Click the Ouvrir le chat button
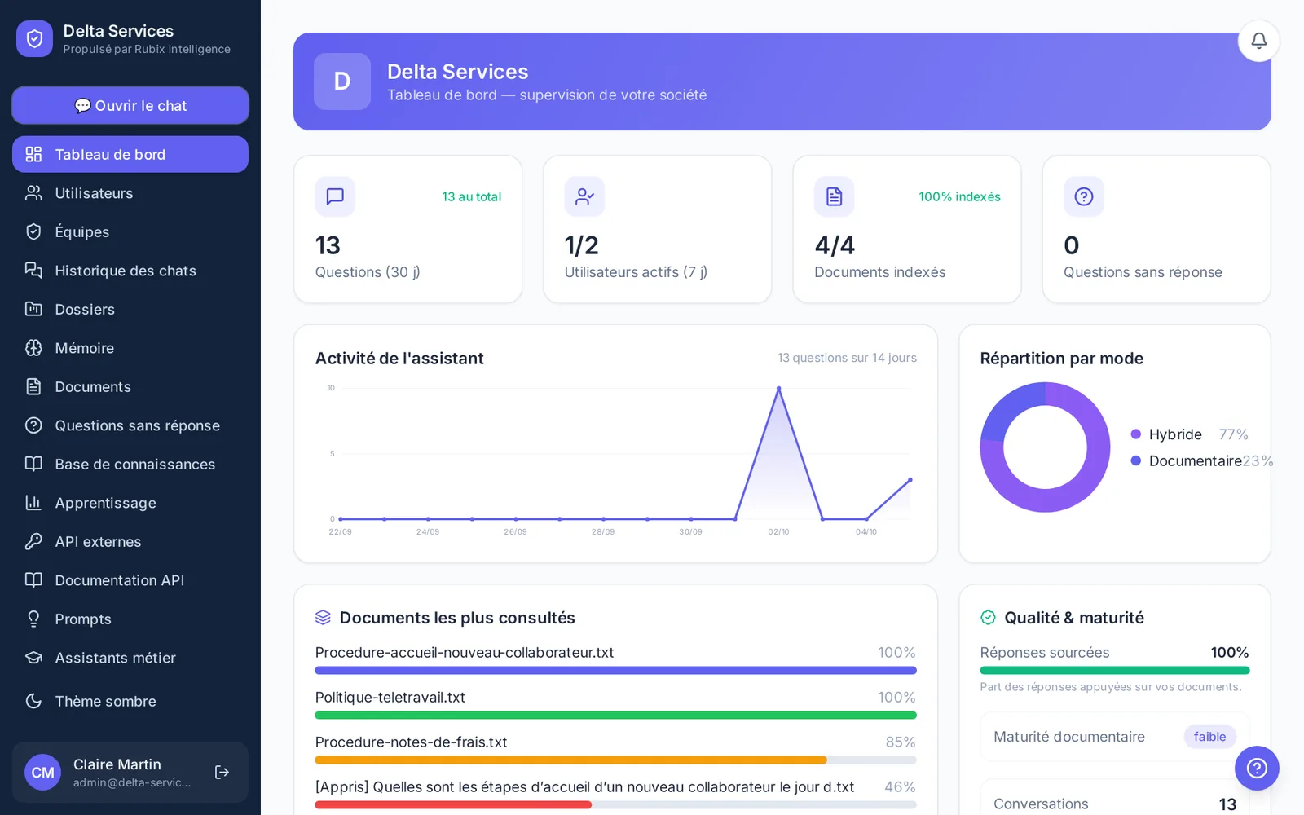This screenshot has height=815, width=1304. point(130,106)
